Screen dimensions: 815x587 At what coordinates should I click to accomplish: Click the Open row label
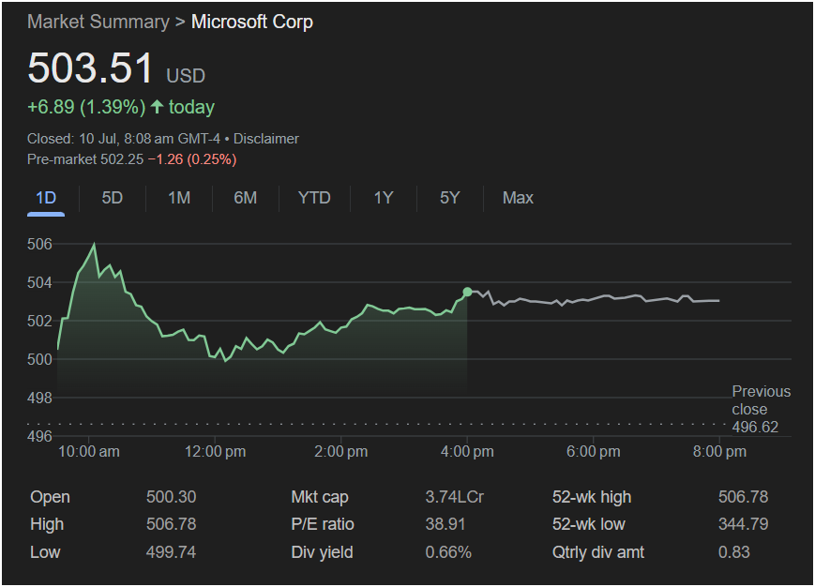(x=50, y=497)
